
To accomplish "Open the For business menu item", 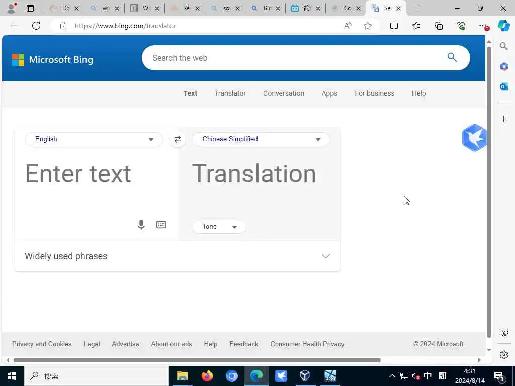I will pyautogui.click(x=374, y=93).
